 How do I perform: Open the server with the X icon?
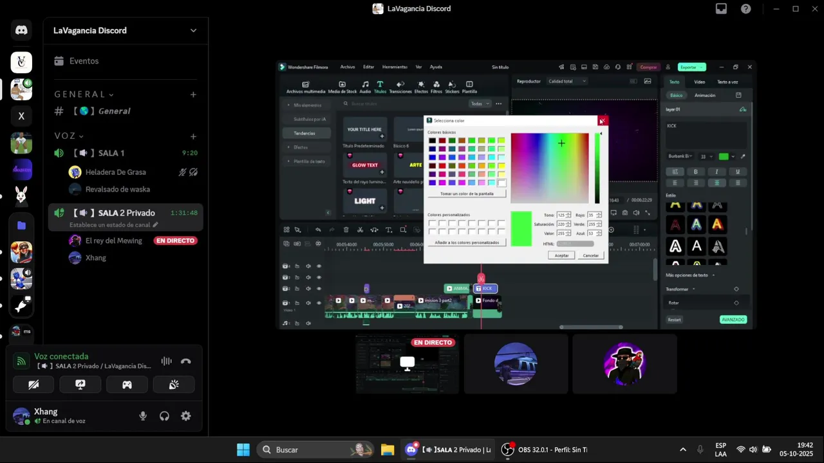21,116
